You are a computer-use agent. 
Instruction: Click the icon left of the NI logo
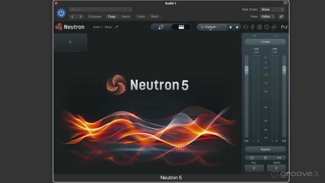[274, 27]
